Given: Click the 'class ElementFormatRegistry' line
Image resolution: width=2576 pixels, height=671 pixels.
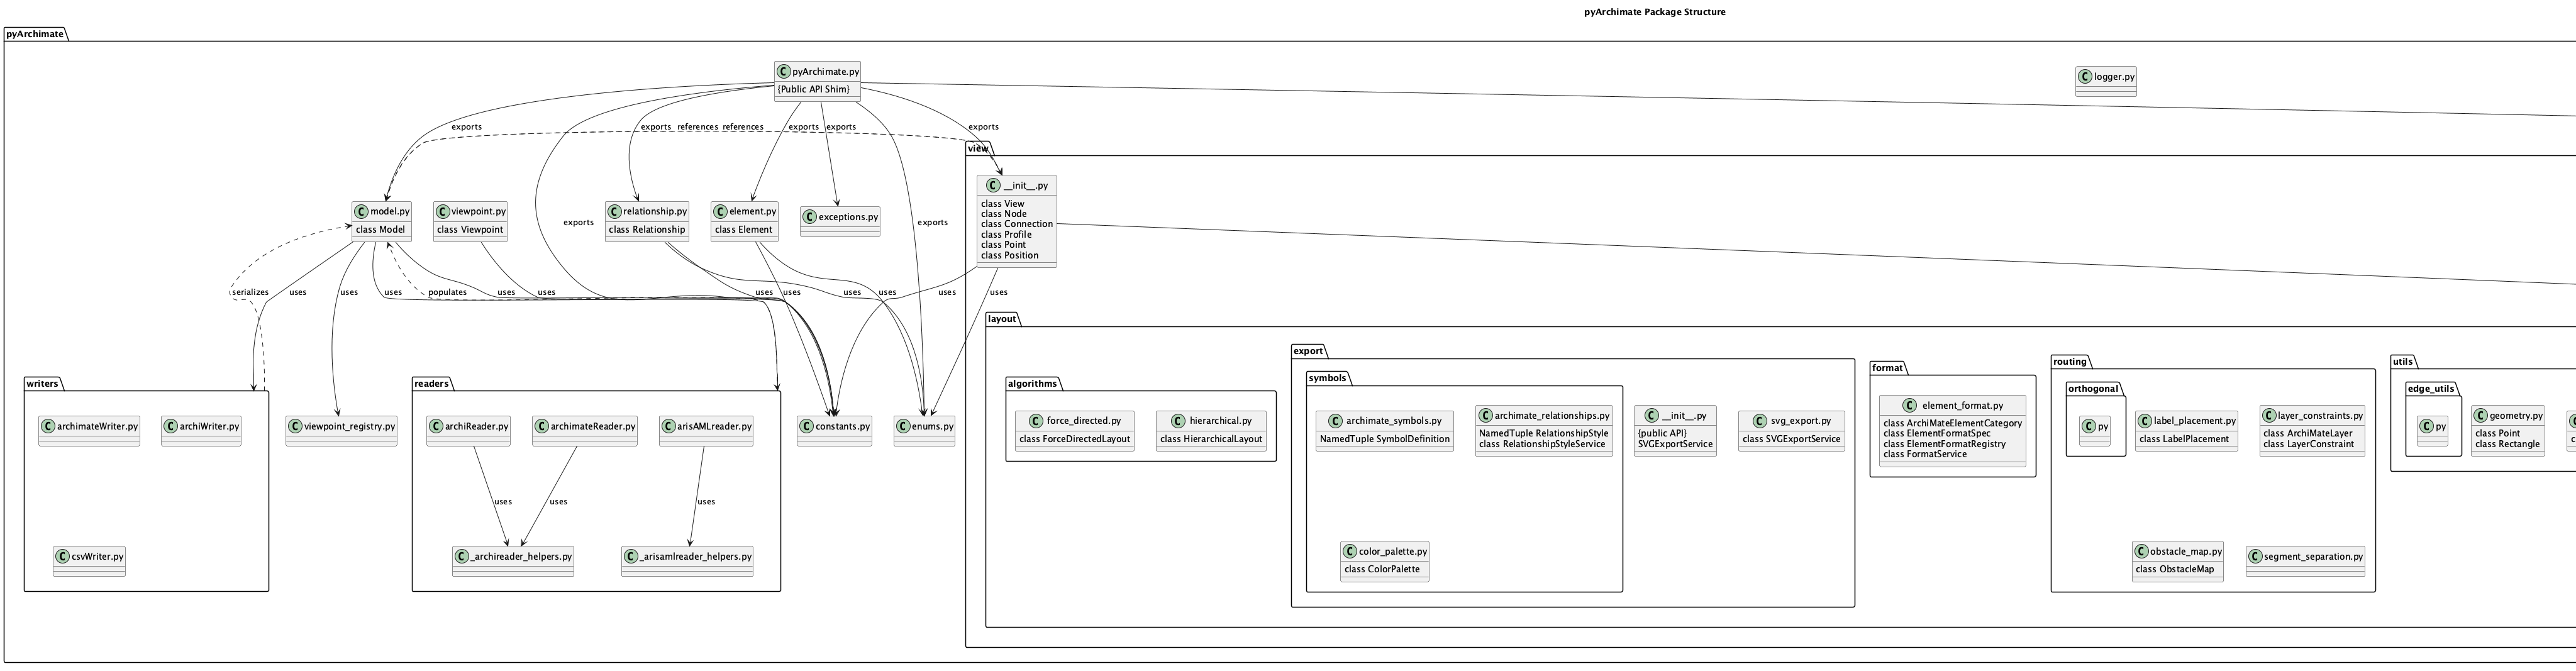Looking at the screenshot, I should click(x=1944, y=444).
